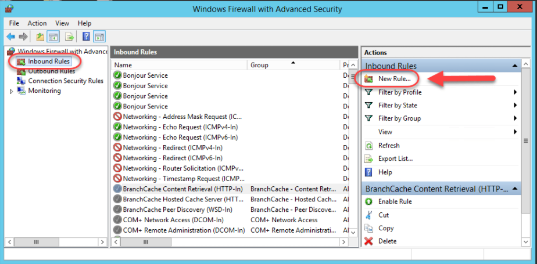Screen dimensions: 537x264
Task: Collapse the Inbound Rules actions section
Action: point(515,66)
